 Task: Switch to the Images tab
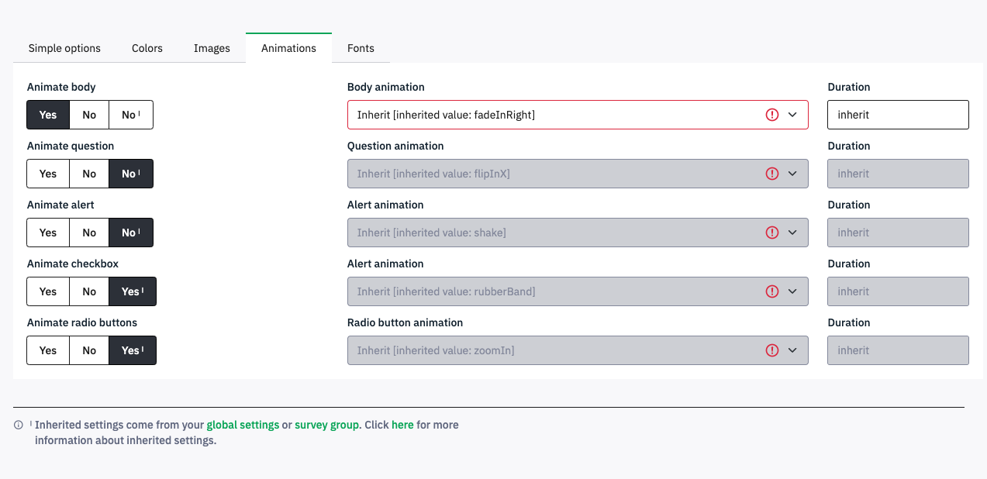[212, 48]
